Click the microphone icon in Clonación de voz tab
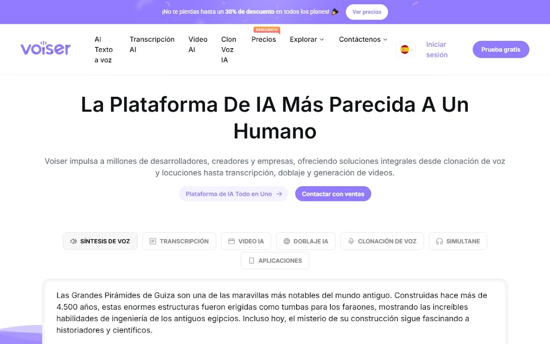 tap(351, 241)
